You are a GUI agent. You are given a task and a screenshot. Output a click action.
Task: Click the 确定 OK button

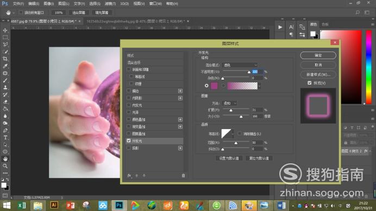click(318, 55)
